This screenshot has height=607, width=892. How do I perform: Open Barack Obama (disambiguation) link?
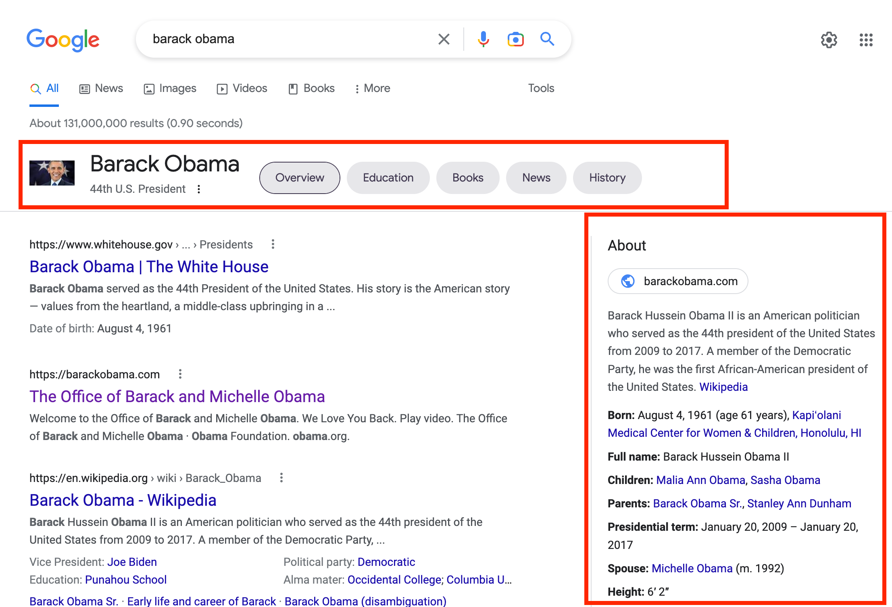tap(365, 601)
